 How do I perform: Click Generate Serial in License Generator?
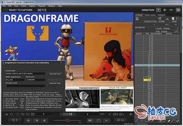coord(55,74)
